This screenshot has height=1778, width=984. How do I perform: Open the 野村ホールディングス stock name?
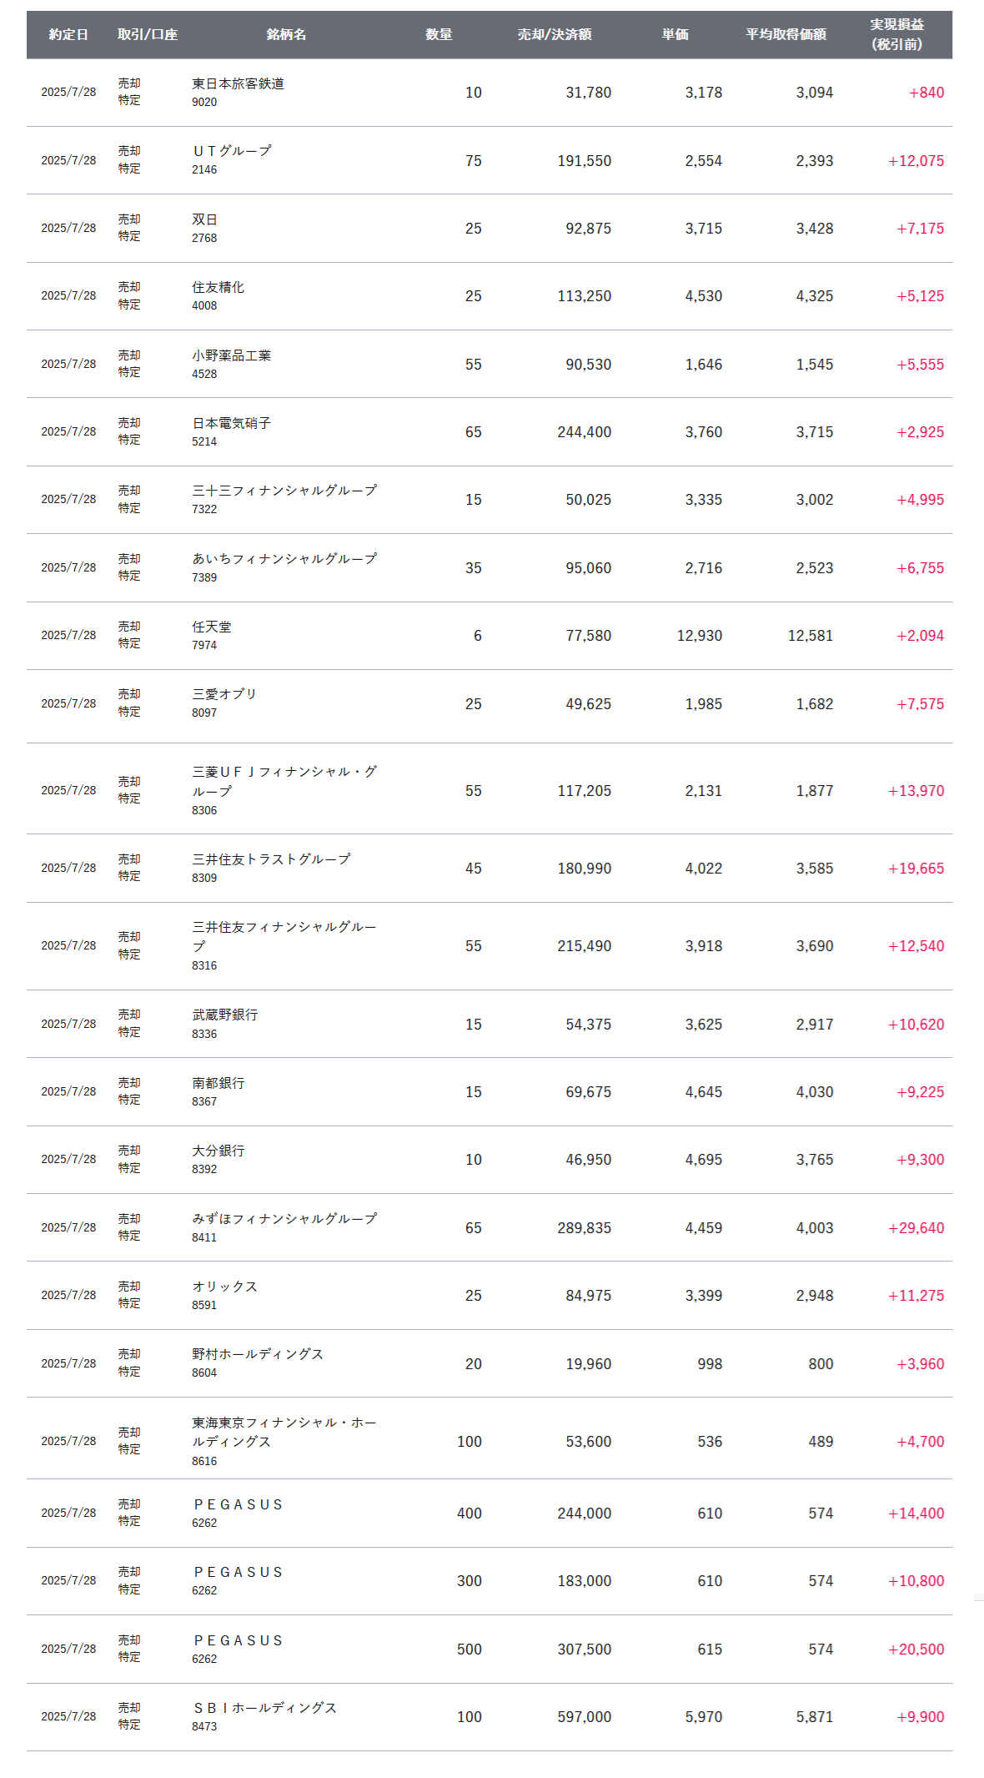click(258, 1354)
